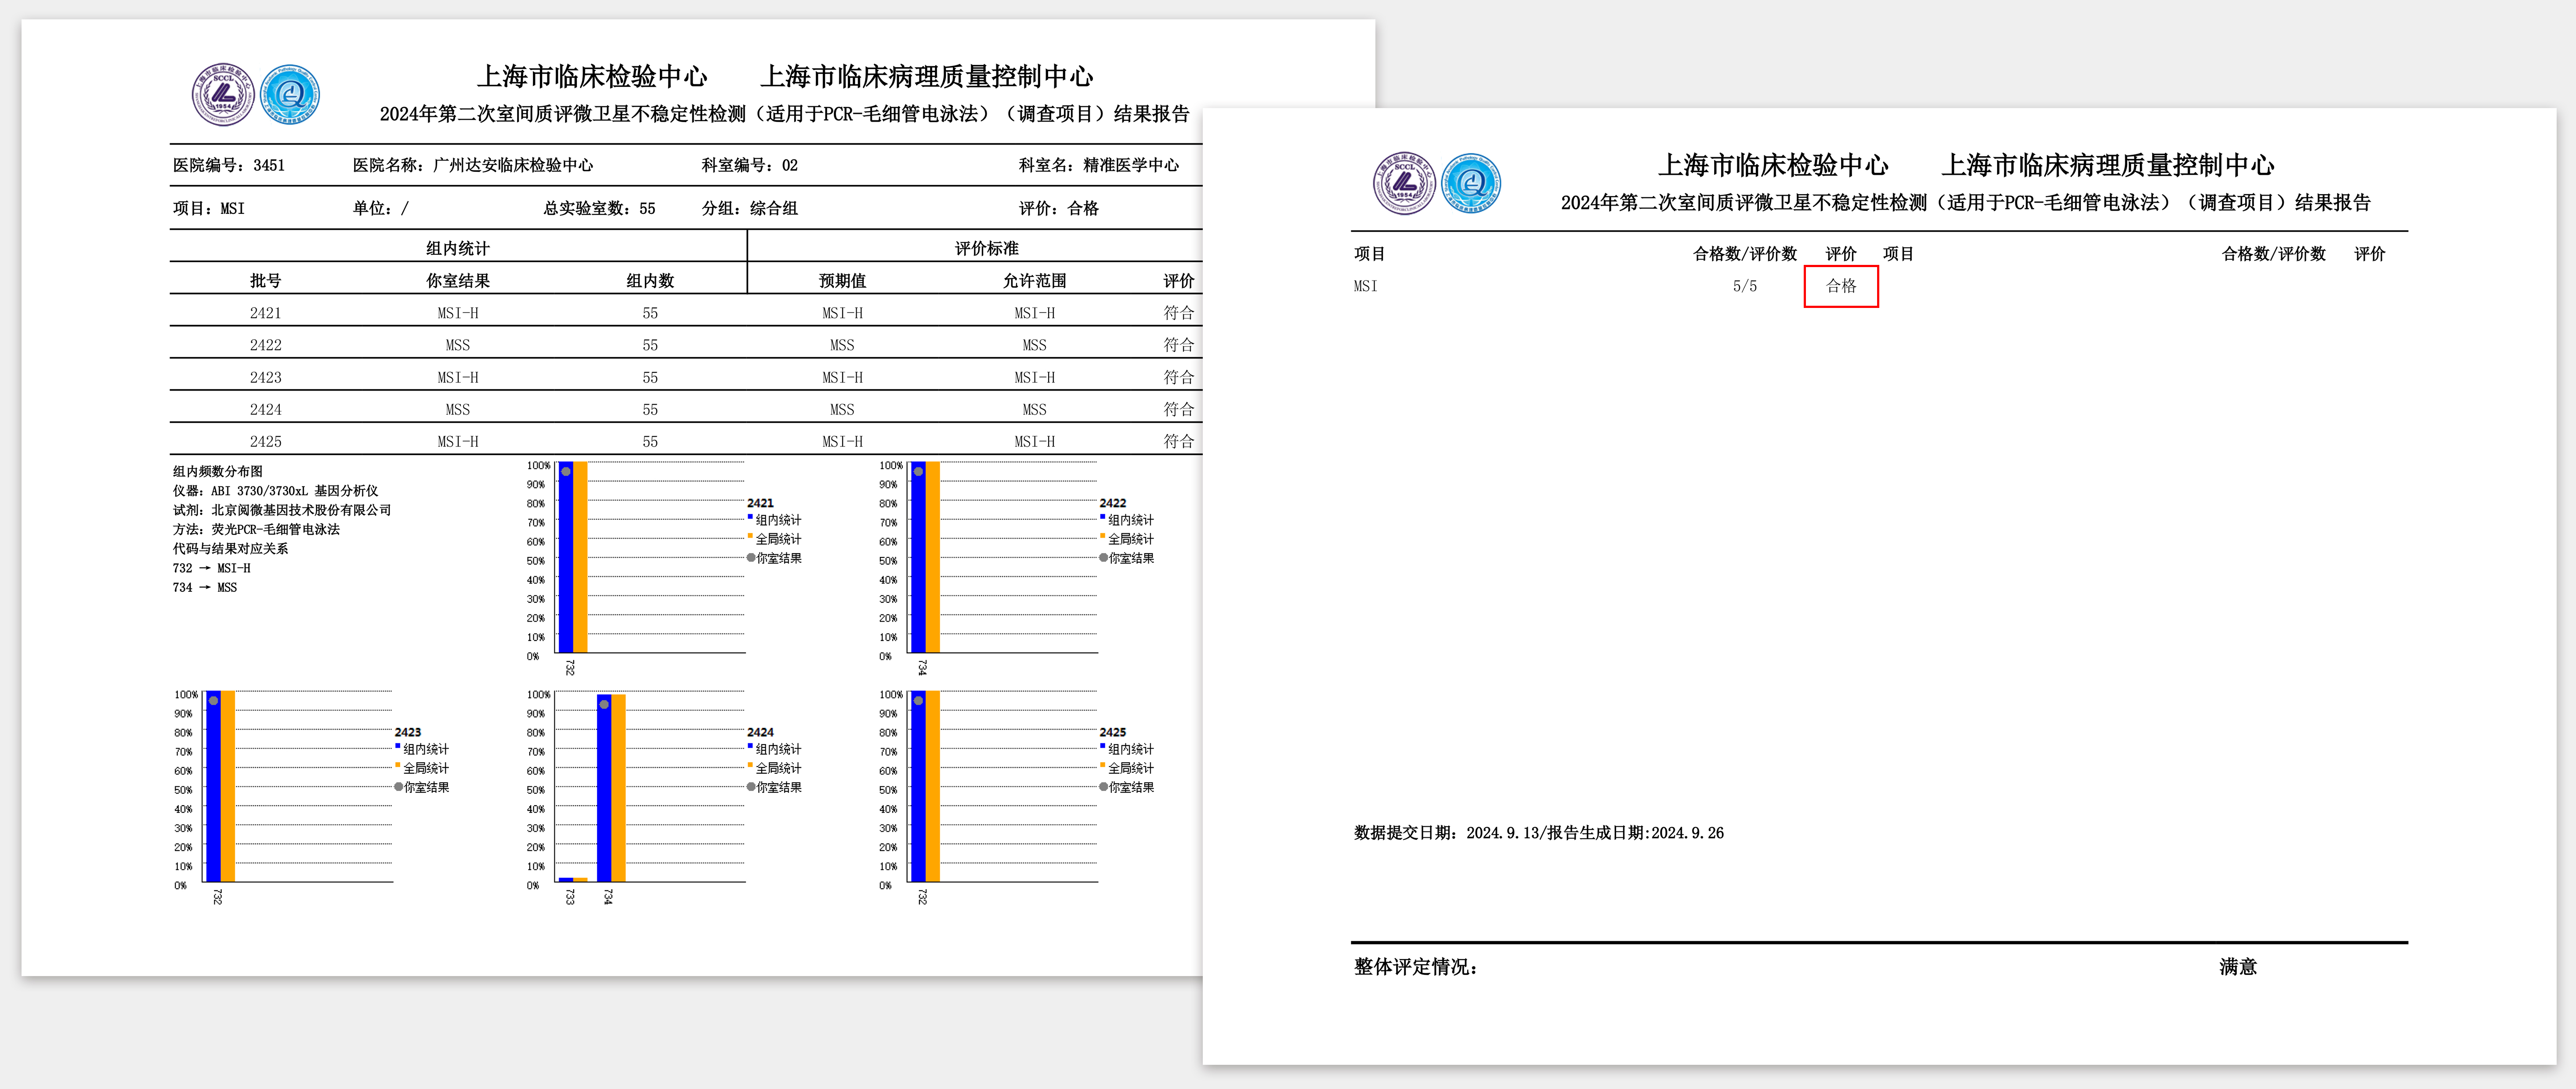Image resolution: width=2576 pixels, height=1089 pixels.
Task: Click reagent line 北京阅微基因技术股份有限公司
Action: (281, 510)
